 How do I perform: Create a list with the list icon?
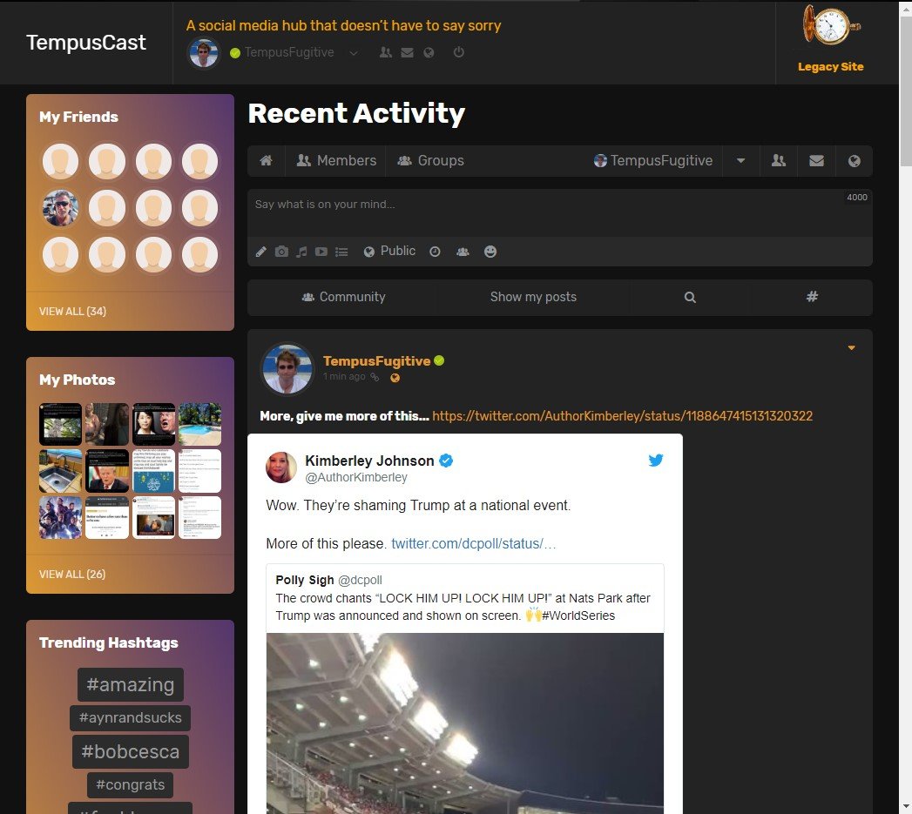(x=341, y=252)
